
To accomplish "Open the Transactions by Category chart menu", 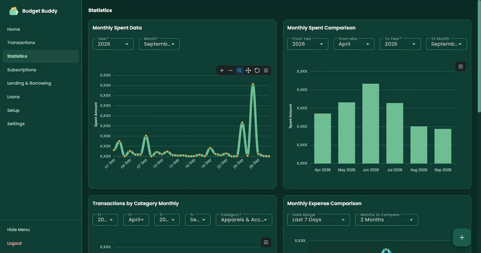I will click(266, 243).
